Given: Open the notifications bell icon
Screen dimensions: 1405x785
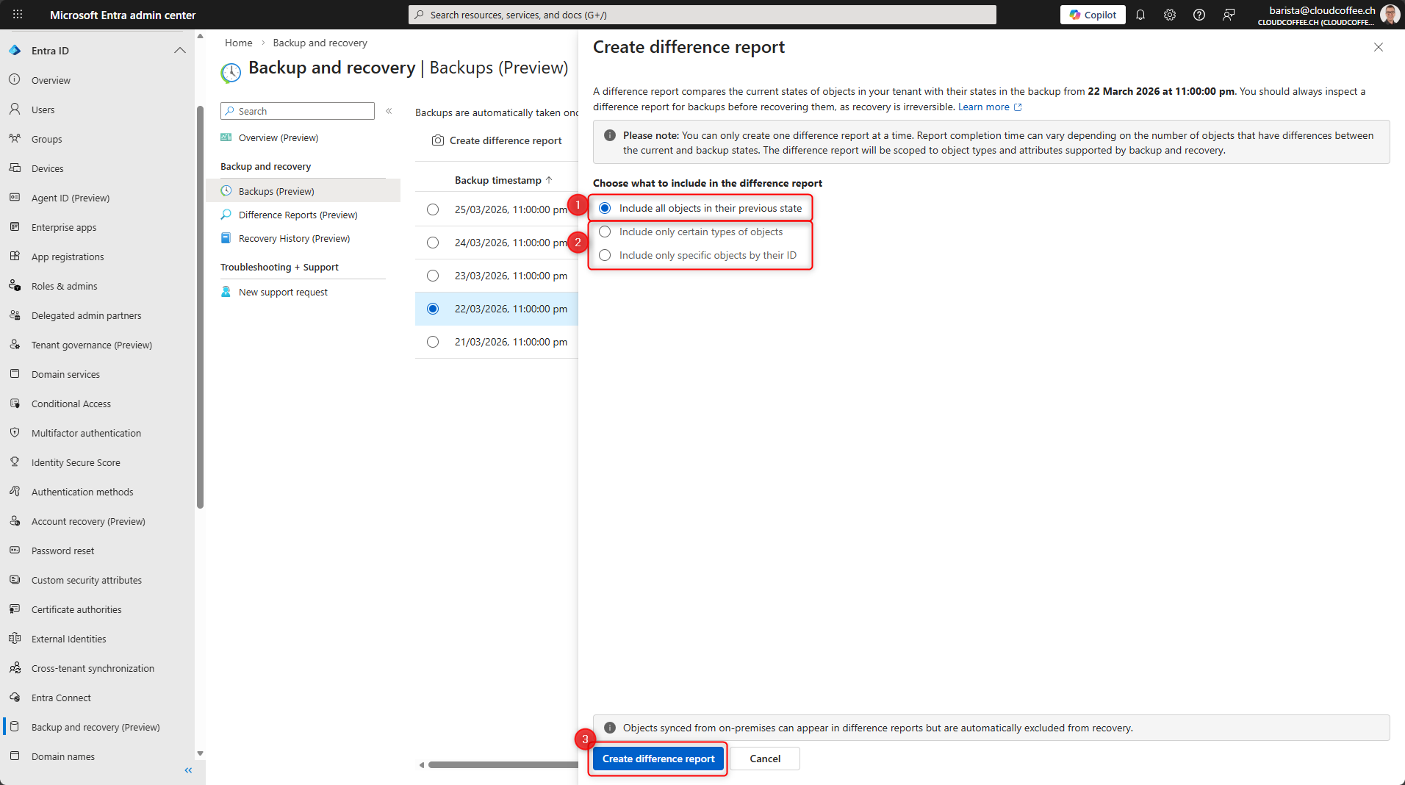Looking at the screenshot, I should point(1140,15).
